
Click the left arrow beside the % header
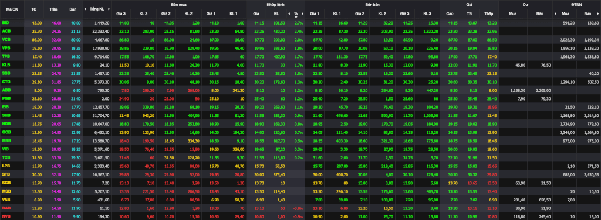point(289,14)
